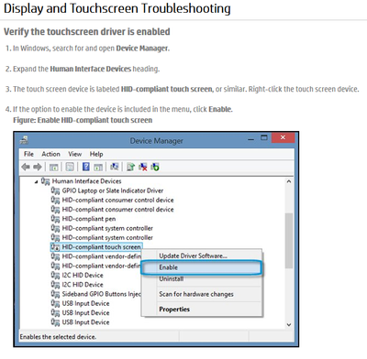
Task: Select the first HID-compliant system controller
Action: (x=107, y=228)
